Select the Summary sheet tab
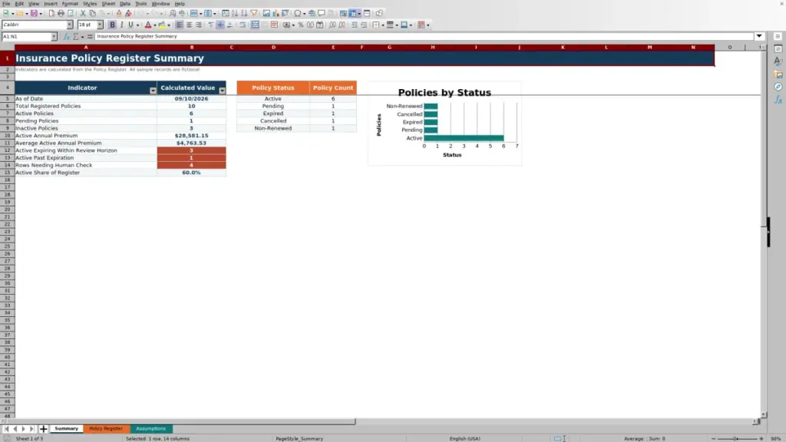786x442 pixels. (x=66, y=429)
